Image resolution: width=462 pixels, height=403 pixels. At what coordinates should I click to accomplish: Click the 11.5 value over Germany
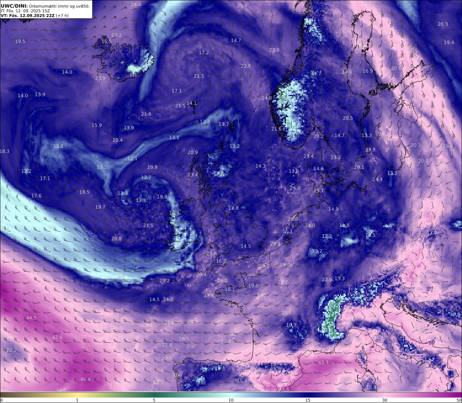point(344,225)
